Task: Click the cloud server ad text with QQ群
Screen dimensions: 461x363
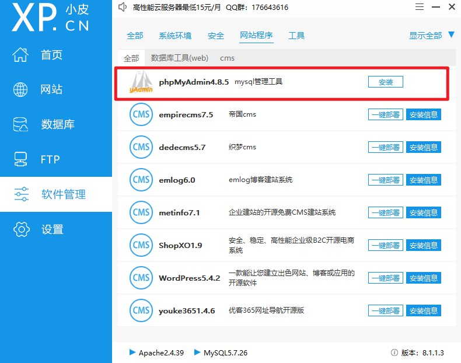Action: pyautogui.click(x=211, y=8)
